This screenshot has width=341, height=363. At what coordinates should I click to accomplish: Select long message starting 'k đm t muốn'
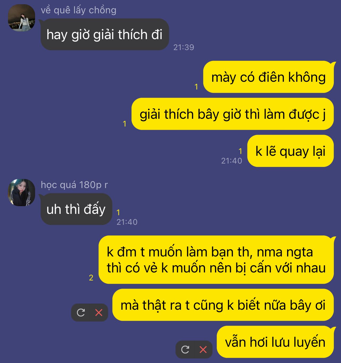216,260
